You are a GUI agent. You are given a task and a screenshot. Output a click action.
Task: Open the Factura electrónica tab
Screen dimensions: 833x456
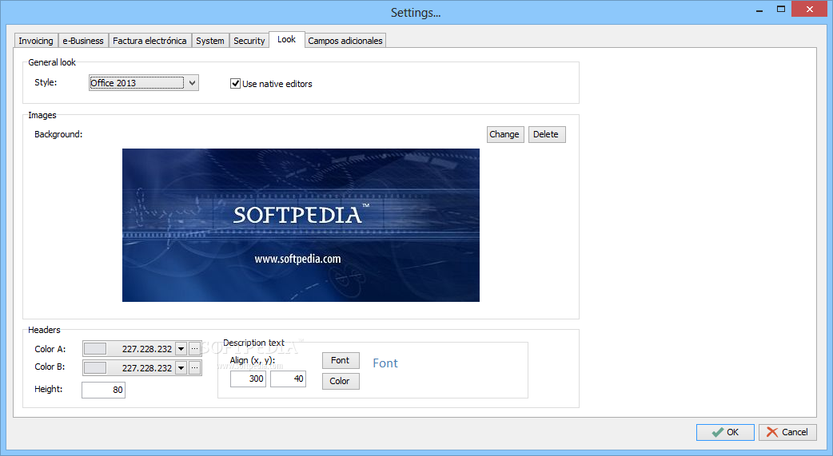pos(149,41)
